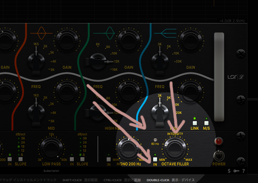The height and width of the screenshot is (183, 258).
Task: Toggle the LOW PASS filter IN button
Action: [72, 159]
